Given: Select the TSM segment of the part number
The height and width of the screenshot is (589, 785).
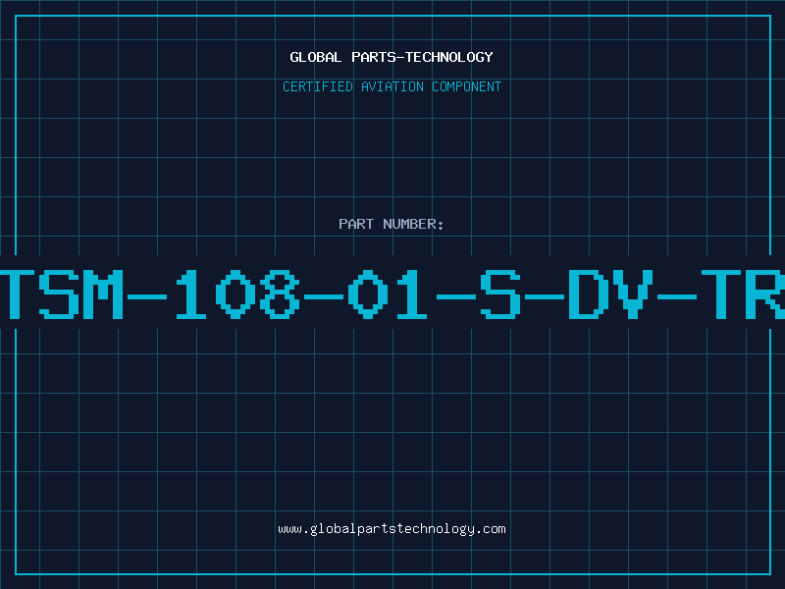Looking at the screenshot, I should click(x=62, y=294).
